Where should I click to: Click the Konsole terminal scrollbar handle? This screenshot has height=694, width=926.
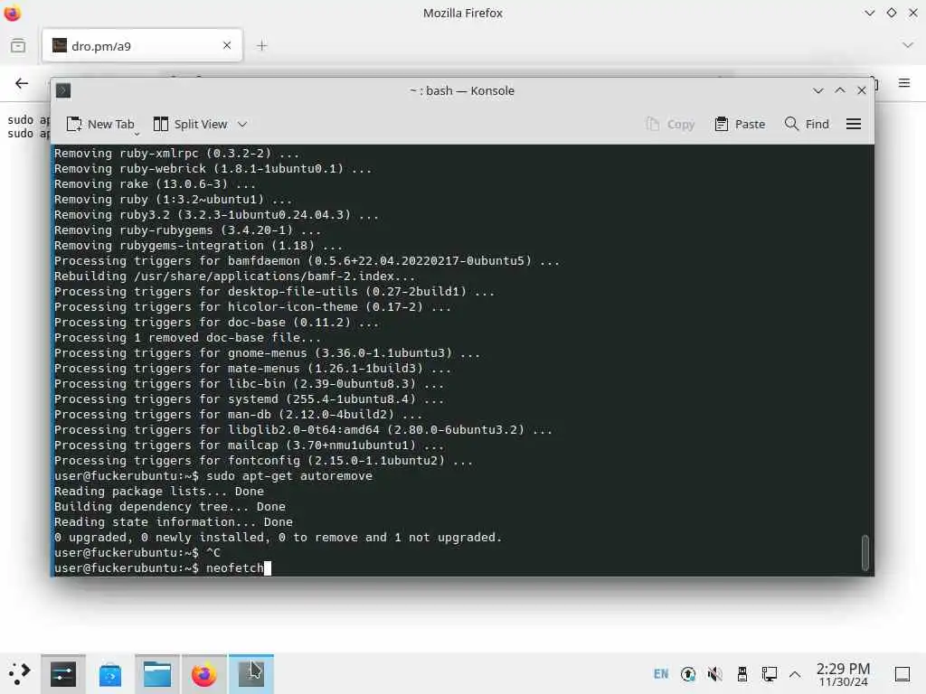pos(865,552)
